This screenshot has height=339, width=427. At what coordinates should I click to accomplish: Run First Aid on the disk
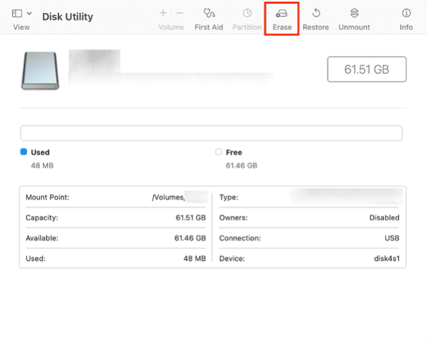click(x=209, y=20)
